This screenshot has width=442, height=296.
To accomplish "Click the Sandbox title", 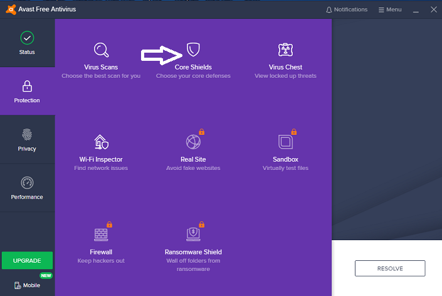I will pos(285,159).
